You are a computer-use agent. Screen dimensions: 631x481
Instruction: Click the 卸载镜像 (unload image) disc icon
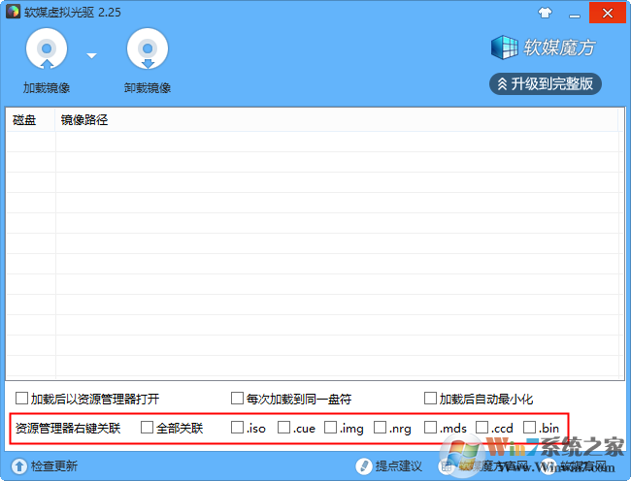pos(148,49)
